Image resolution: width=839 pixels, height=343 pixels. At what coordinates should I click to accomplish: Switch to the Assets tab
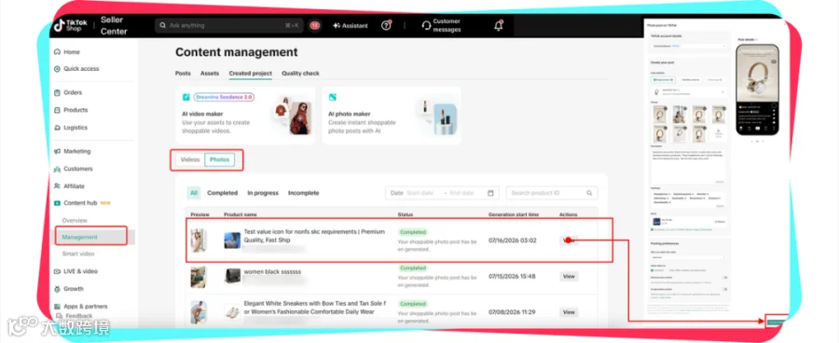pos(210,74)
